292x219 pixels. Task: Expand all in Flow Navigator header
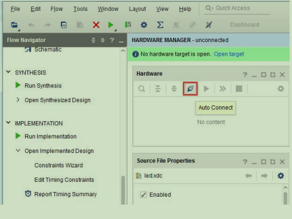tap(102, 40)
